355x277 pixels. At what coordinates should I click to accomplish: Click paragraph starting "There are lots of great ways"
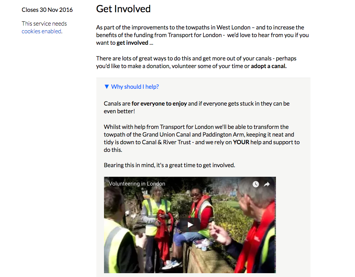click(x=196, y=62)
